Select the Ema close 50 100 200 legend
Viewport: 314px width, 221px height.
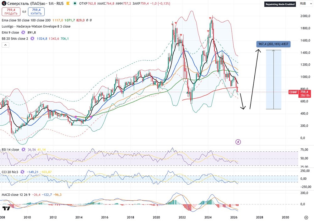(x=26, y=20)
